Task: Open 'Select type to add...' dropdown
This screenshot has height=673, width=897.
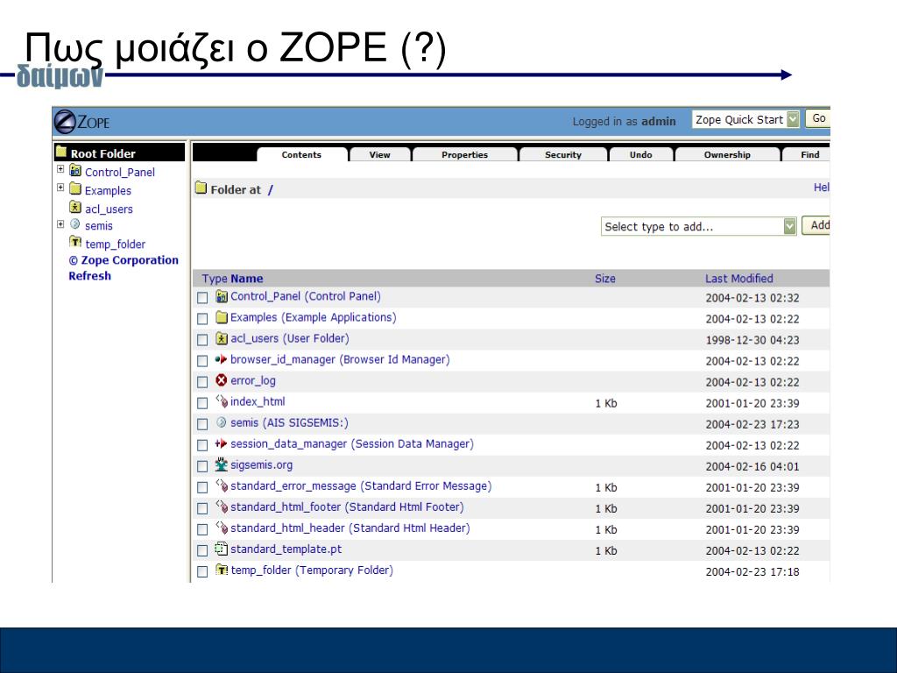Action: click(698, 226)
